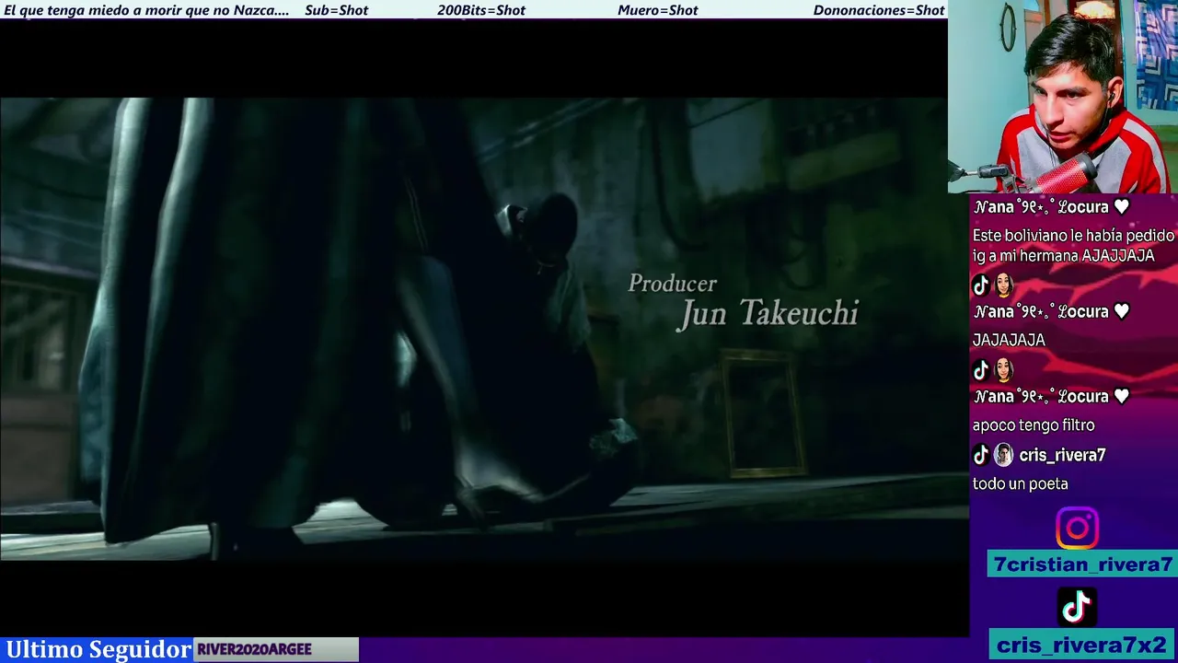Image resolution: width=1178 pixels, height=663 pixels.
Task: Click TikTok badge next to cris_rivera7 in chat
Action: tap(981, 455)
